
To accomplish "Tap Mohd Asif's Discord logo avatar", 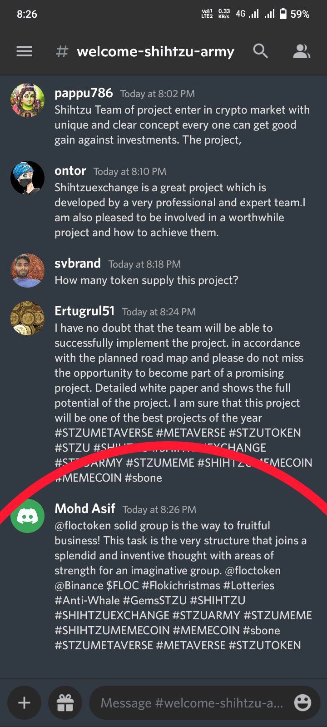I will click(x=27, y=516).
